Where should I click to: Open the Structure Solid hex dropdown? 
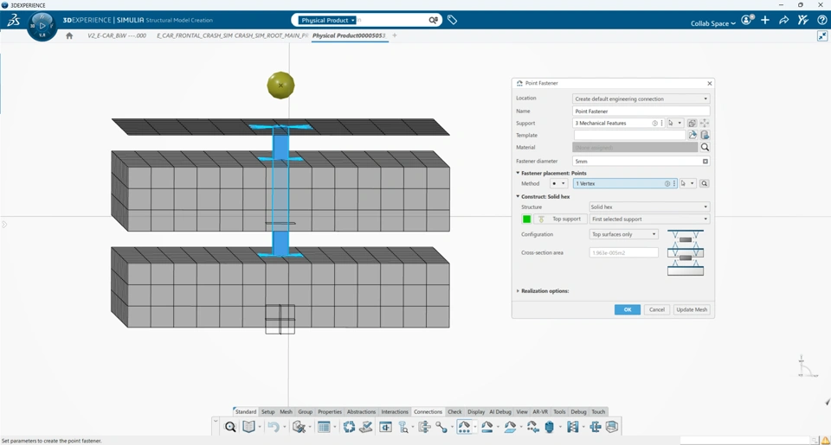coord(649,207)
